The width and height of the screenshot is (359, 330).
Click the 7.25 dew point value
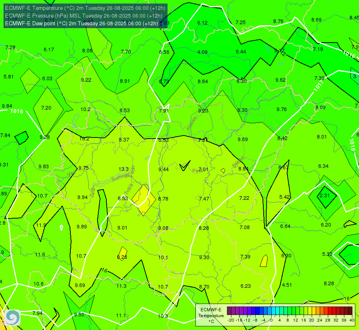pyautogui.click(x=241, y=22)
